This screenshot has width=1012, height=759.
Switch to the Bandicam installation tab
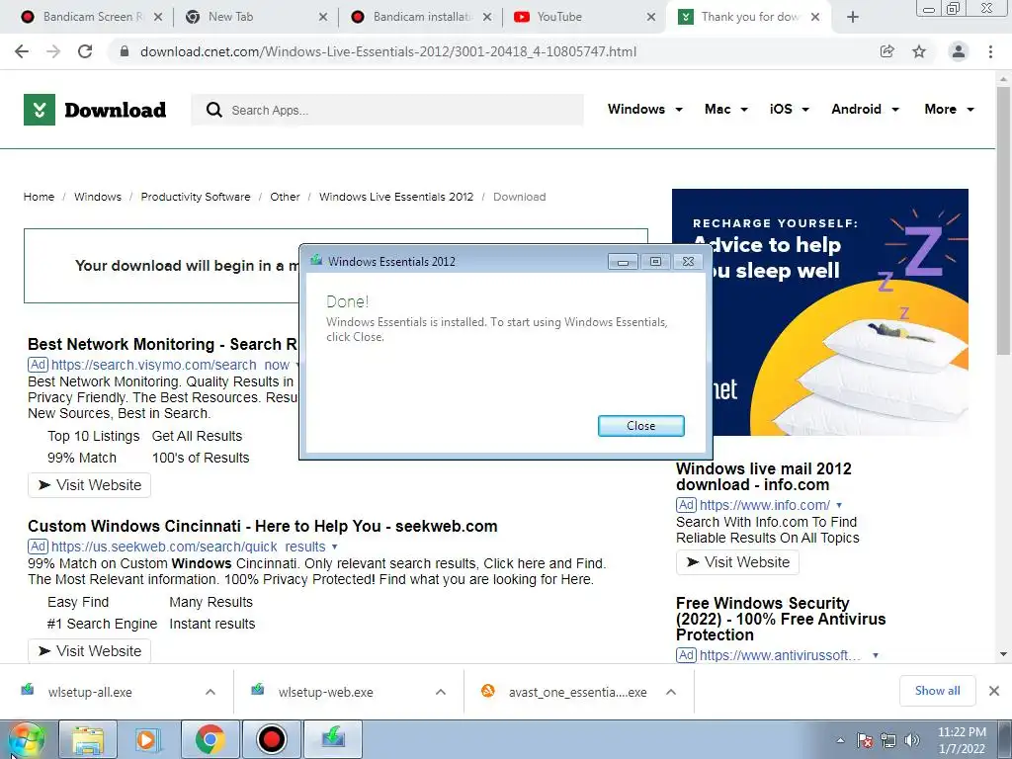(x=413, y=17)
